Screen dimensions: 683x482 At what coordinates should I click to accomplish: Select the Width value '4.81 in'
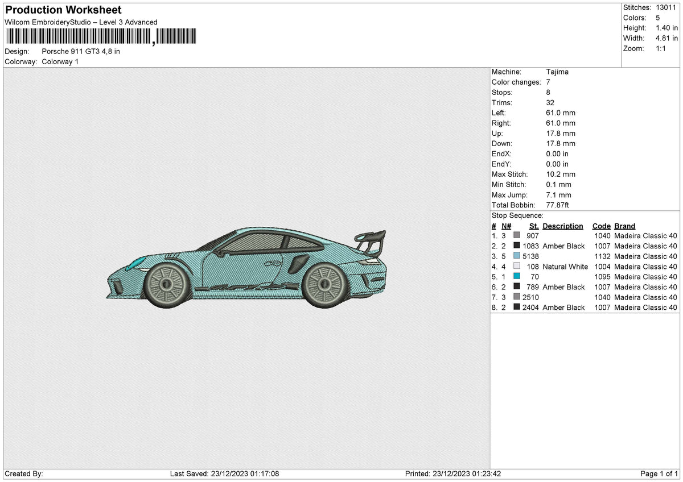point(666,38)
